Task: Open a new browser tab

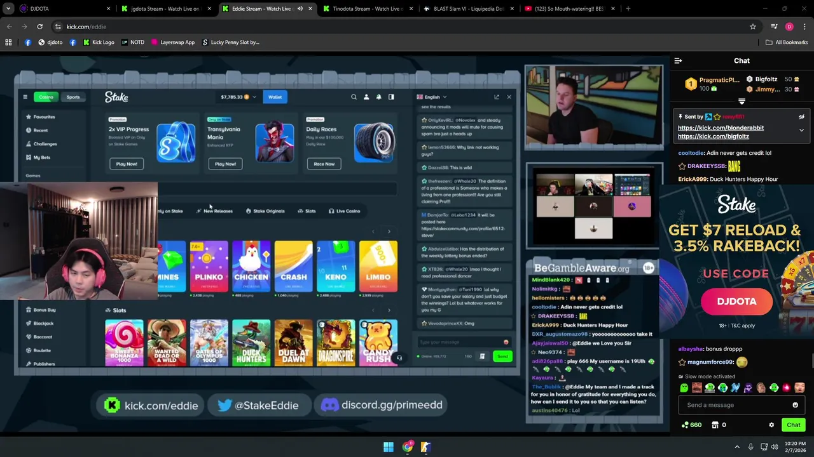Action: (x=628, y=9)
